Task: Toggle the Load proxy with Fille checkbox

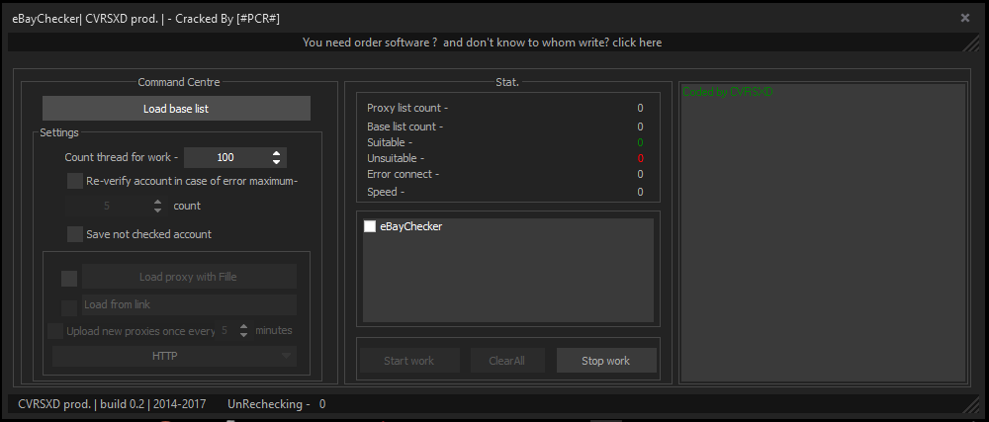Action: click(x=69, y=279)
